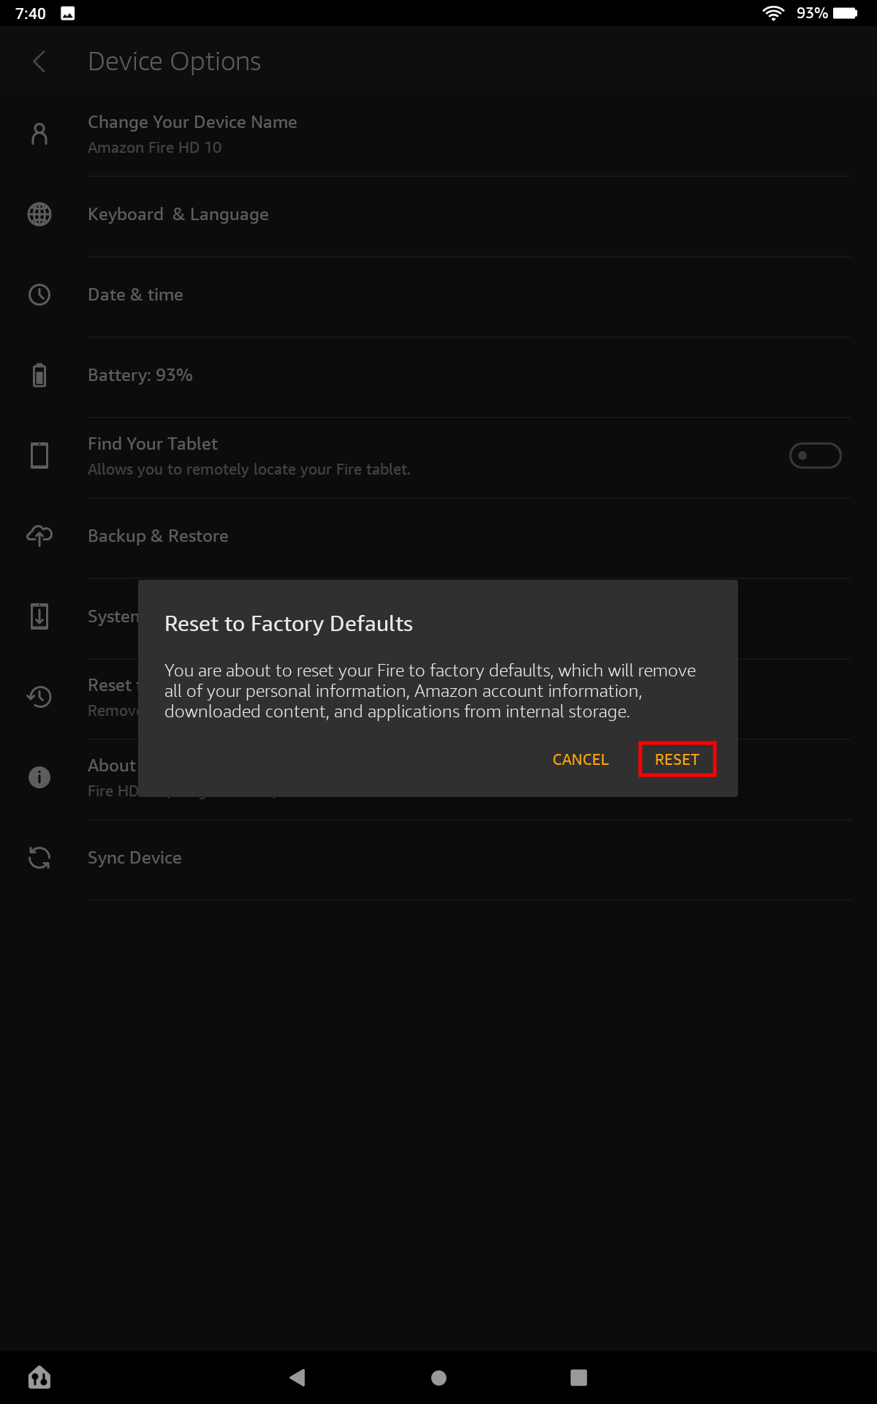Tap the home circle navigation button
Screen dimensions: 877x1404
(x=438, y=1378)
